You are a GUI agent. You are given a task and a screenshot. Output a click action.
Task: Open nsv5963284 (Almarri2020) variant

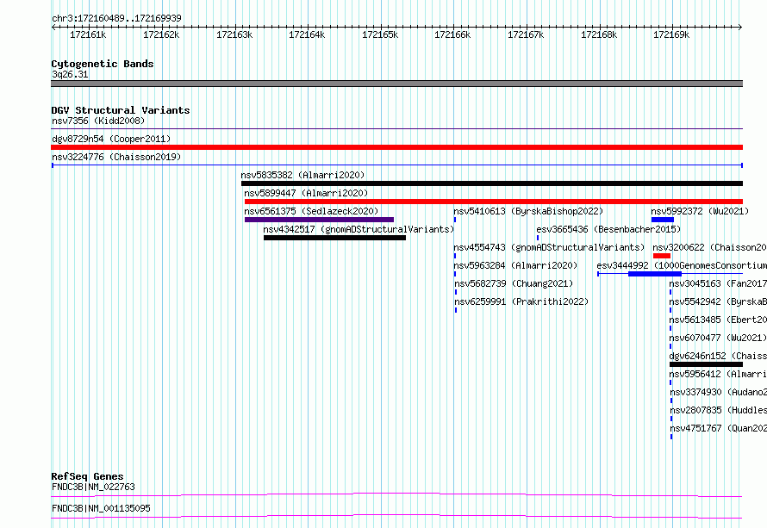point(515,265)
